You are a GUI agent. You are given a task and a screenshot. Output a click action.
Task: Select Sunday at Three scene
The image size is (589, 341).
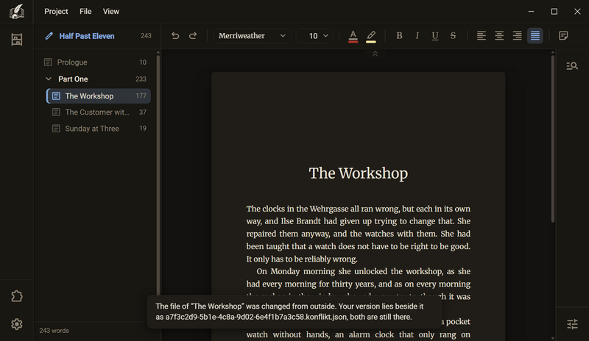(x=99, y=129)
